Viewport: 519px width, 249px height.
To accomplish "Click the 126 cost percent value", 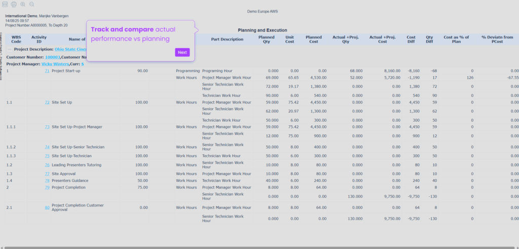I will 470,78.
